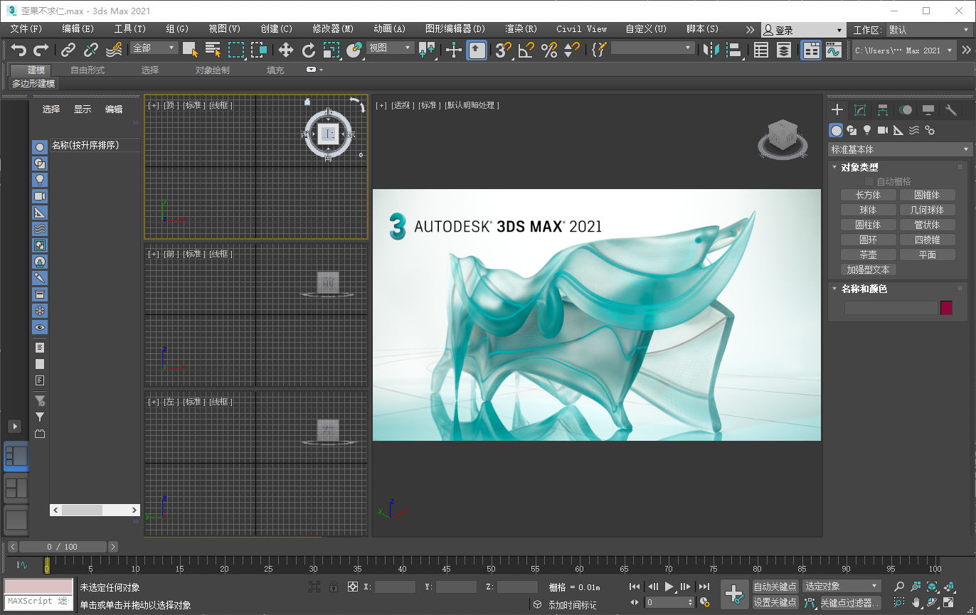Select Cameras category in Create panel
This screenshot has height=615, width=976.
pyautogui.click(x=883, y=130)
